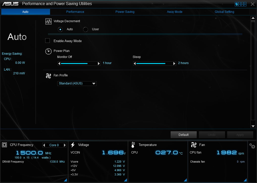Click the DRAM Frequency 1330.0 MHz value
The width and height of the screenshot is (257, 183).
57,162
